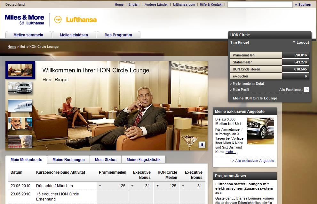Click the Prämienmeilen column header
Viewport: 317px width, 204px height.
point(112,172)
